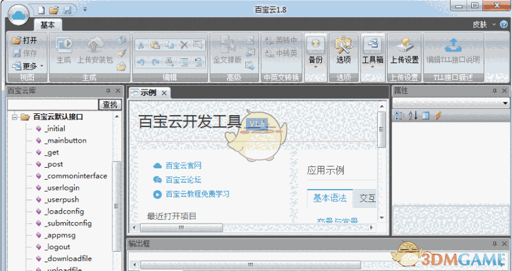This screenshot has width=512, height=271.
Task: Click the bottom small icon in 高级 group
Action: point(250,66)
